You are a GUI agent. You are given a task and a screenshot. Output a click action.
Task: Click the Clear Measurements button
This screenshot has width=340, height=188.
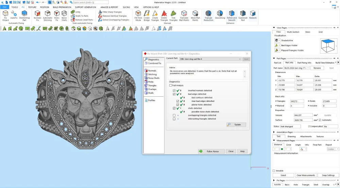(306, 175)
